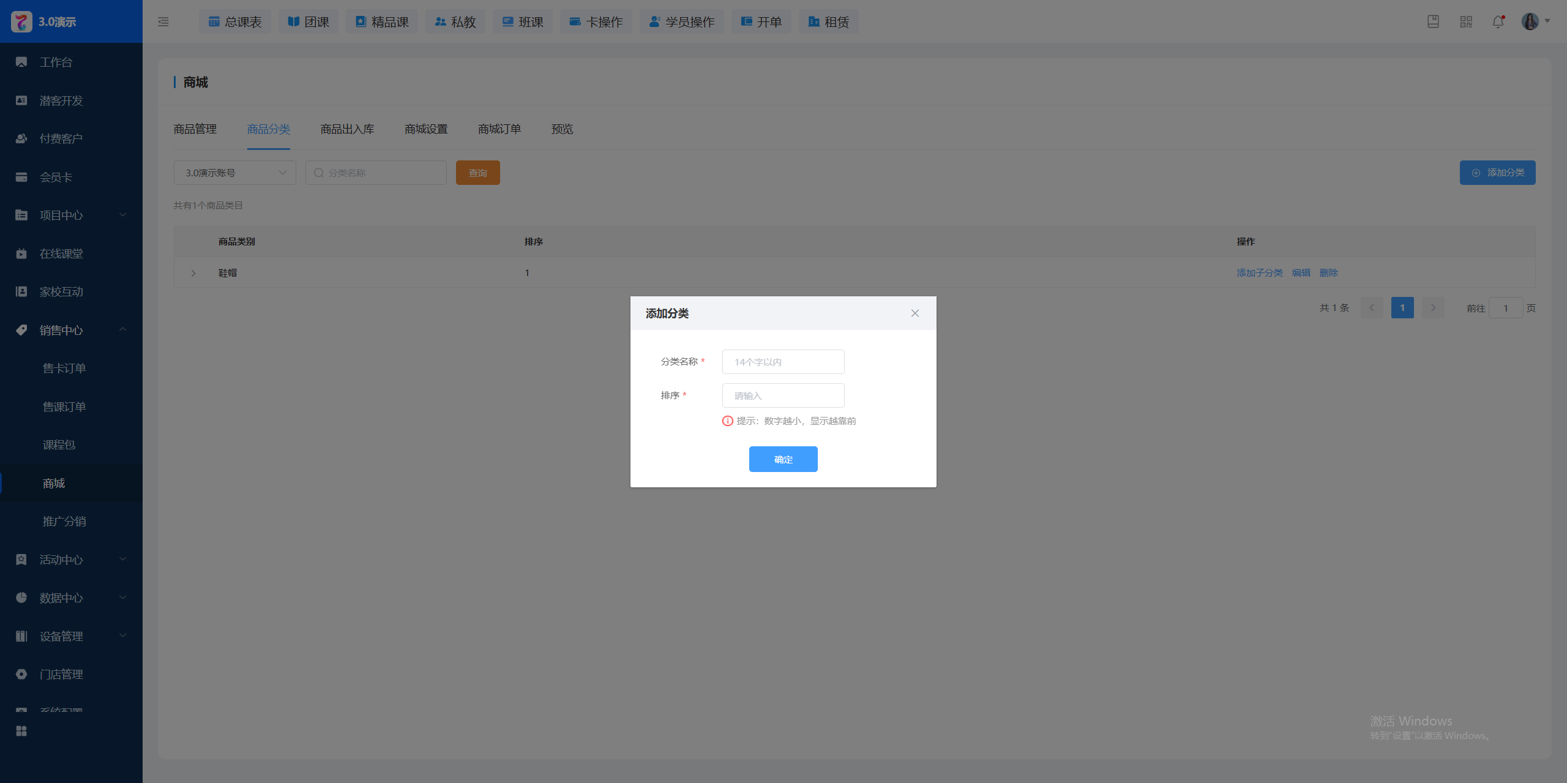Click the 排序 input field in dialog

click(x=783, y=395)
